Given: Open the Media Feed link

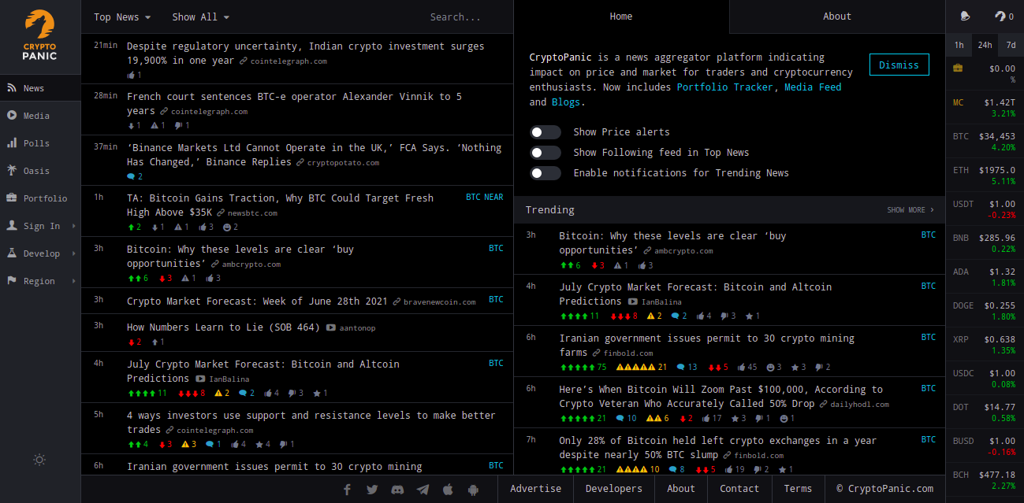Looking at the screenshot, I should pos(813,87).
